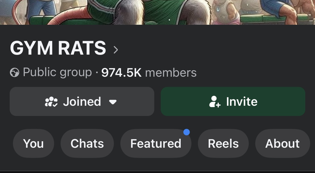Tap the Joined label text

click(x=82, y=101)
